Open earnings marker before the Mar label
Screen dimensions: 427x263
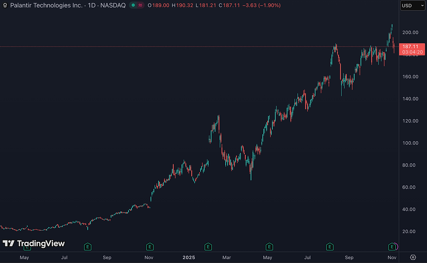pos(208,247)
